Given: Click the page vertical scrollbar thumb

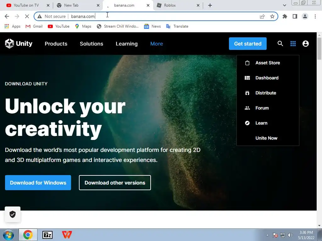Looking at the screenshot, I should click(319, 49).
